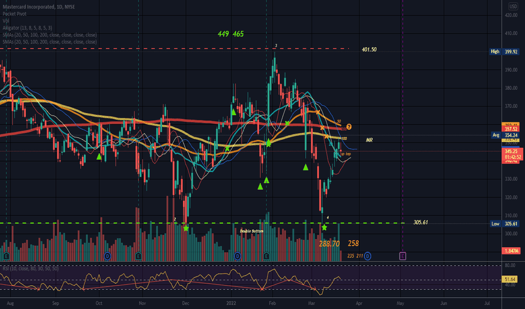
Task: Click the 2022 label on time axis
Action: (x=231, y=303)
